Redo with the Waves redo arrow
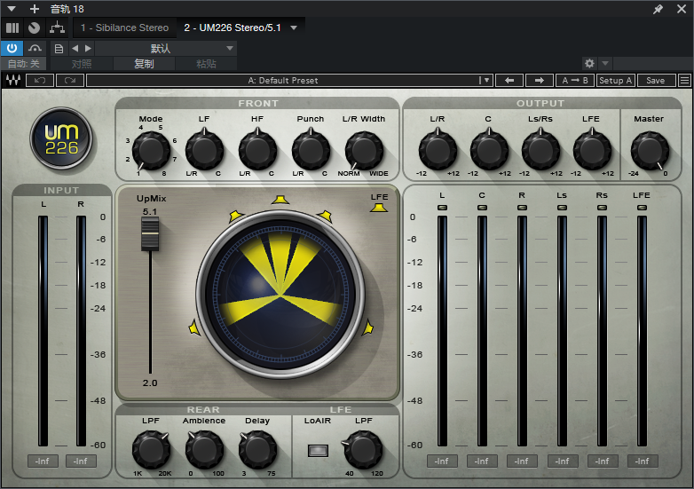The height and width of the screenshot is (489, 694). click(x=70, y=80)
